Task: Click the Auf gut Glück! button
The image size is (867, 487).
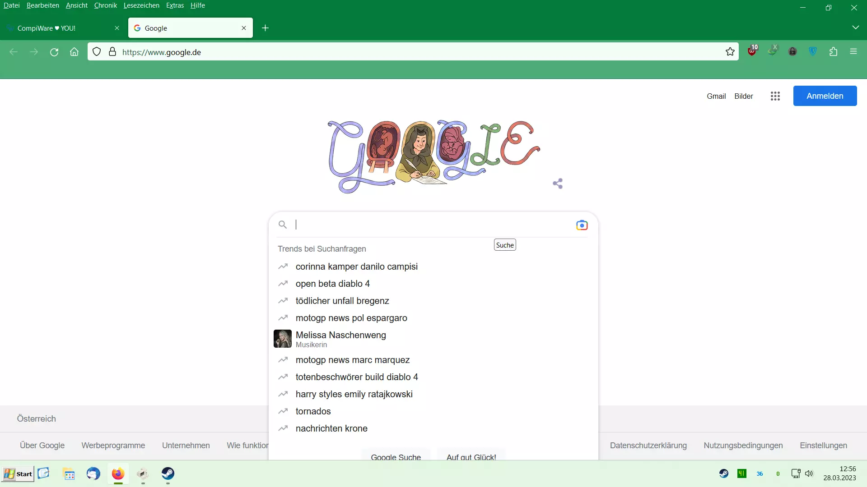Action: click(471, 455)
